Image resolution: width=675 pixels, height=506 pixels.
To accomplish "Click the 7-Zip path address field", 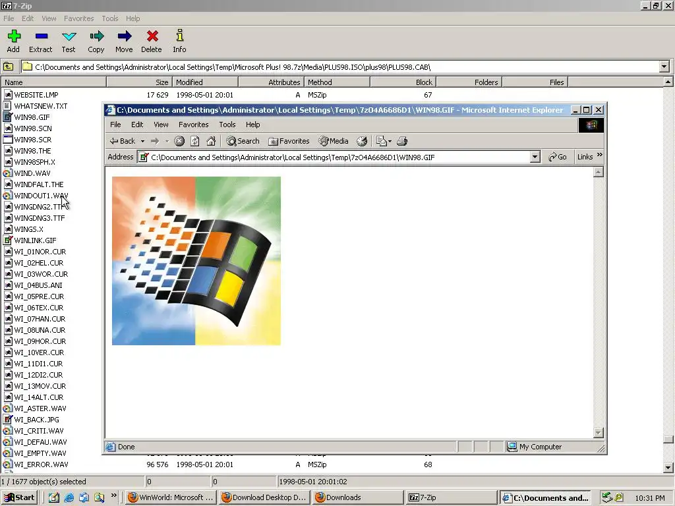I will click(x=340, y=67).
